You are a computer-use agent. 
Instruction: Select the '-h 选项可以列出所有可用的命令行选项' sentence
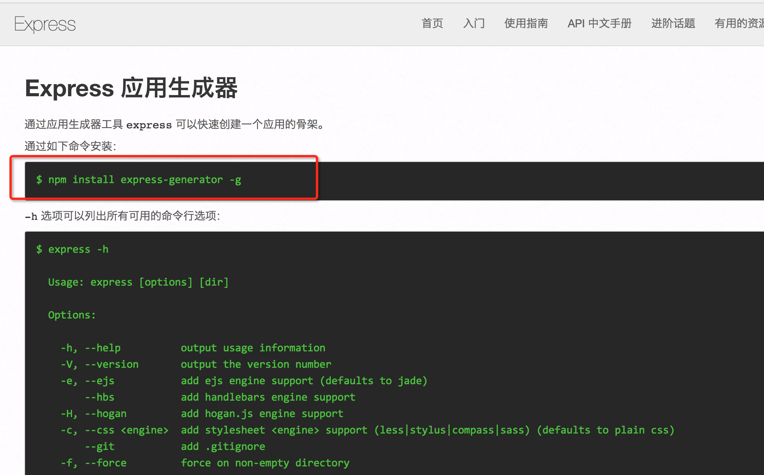(x=123, y=216)
